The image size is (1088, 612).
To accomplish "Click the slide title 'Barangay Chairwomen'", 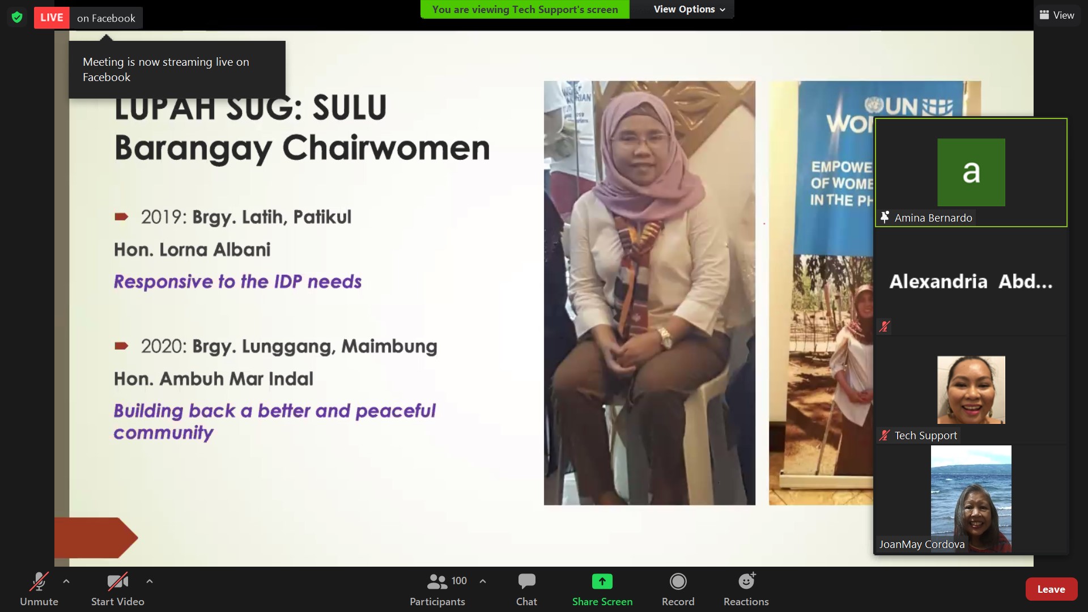I will coord(302,148).
